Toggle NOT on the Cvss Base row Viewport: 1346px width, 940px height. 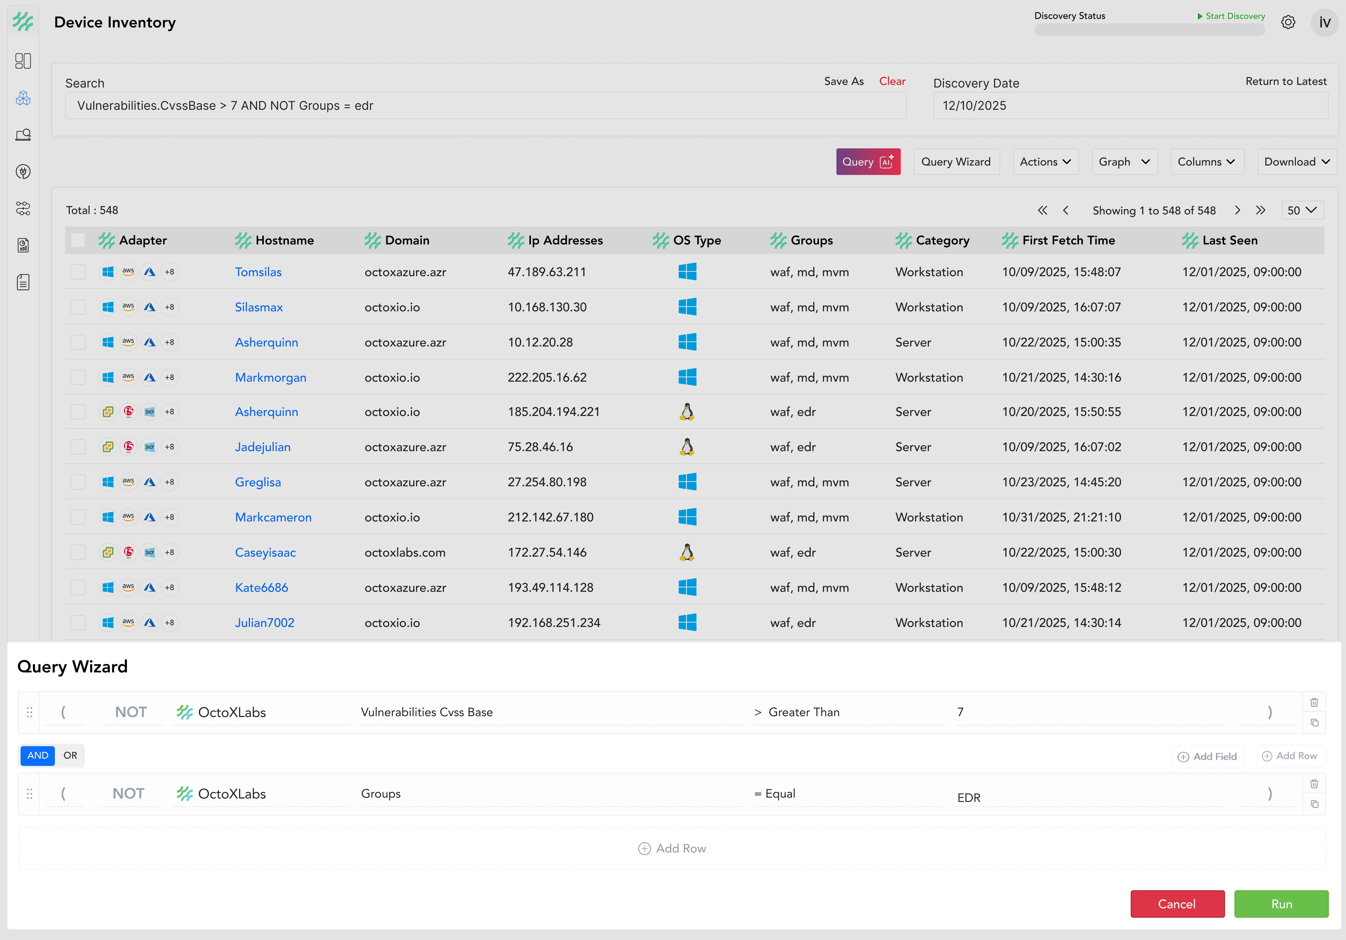pyautogui.click(x=131, y=712)
